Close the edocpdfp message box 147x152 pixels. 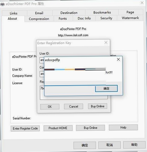118,59
